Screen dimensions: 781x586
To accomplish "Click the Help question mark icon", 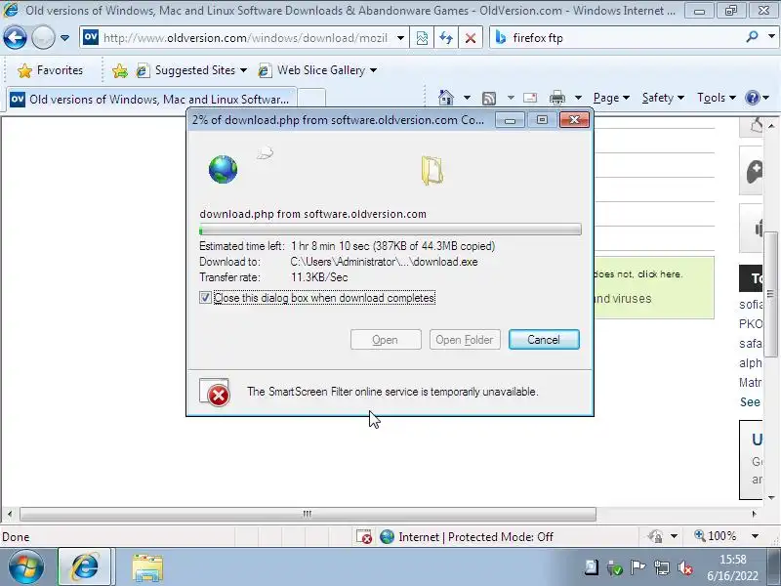I will tap(752, 98).
